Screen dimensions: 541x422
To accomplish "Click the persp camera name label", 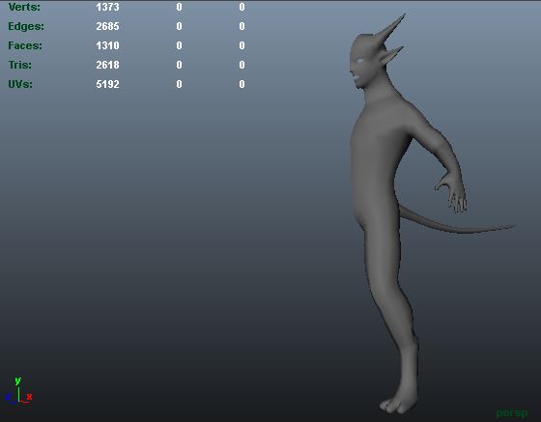I will pyautogui.click(x=512, y=412).
